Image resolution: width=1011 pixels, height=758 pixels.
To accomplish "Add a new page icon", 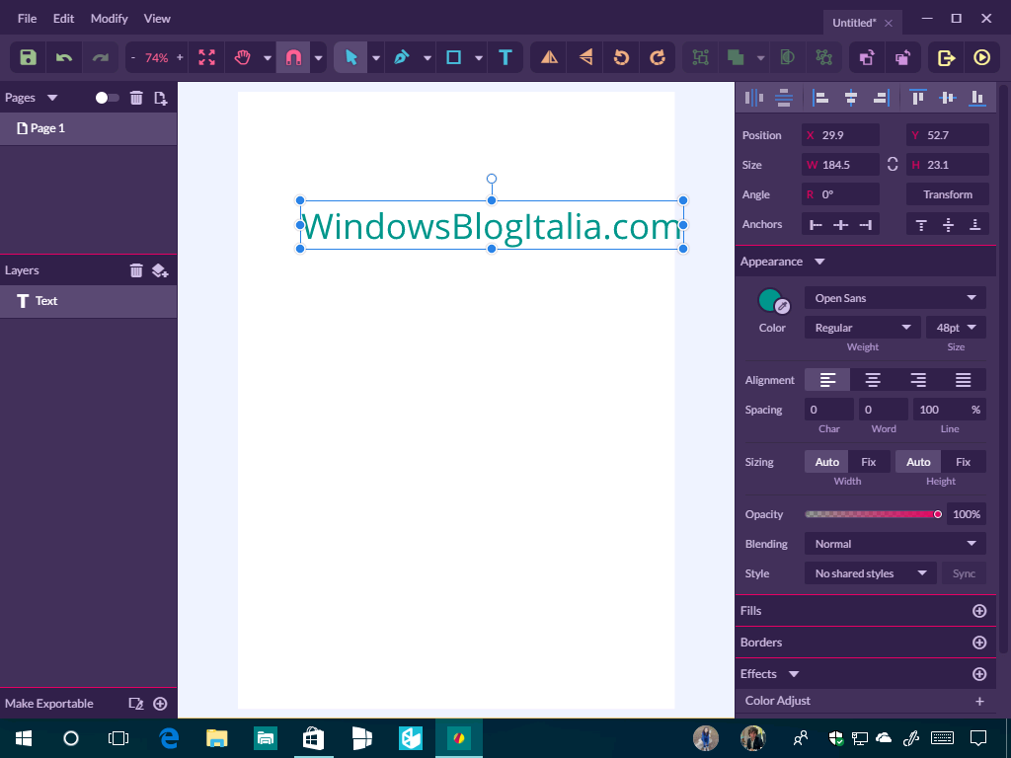I will click(x=161, y=98).
